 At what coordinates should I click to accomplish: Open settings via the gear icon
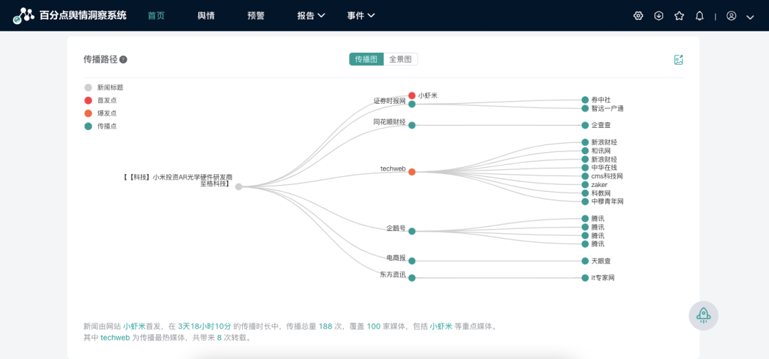coord(638,16)
